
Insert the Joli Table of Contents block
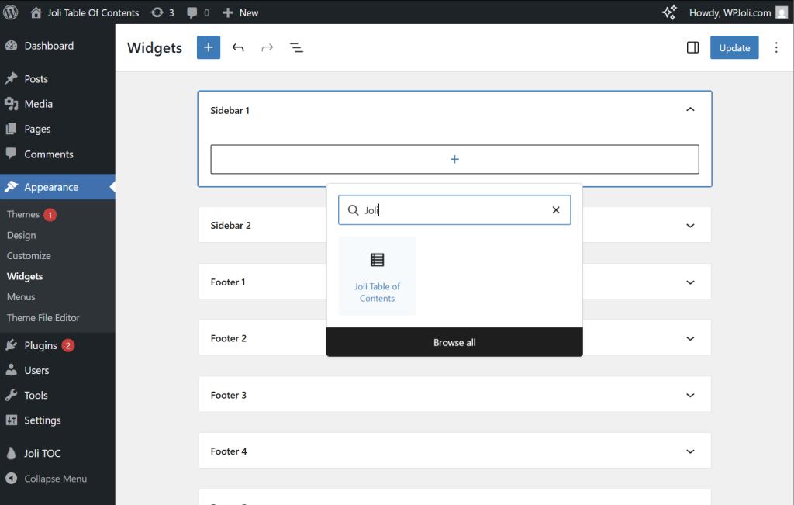tap(378, 276)
